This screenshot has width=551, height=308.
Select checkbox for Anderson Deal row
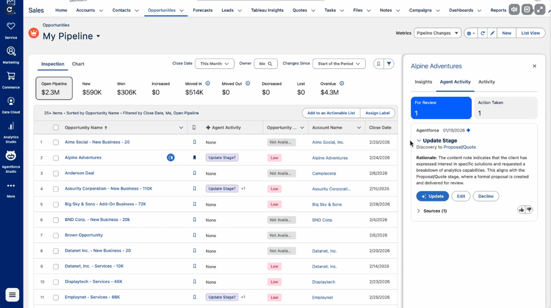click(56, 173)
